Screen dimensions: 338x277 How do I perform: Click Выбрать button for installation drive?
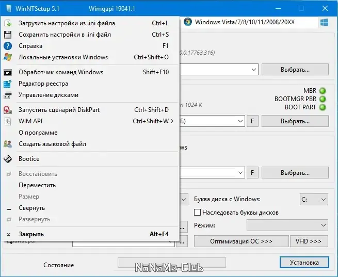(295, 172)
